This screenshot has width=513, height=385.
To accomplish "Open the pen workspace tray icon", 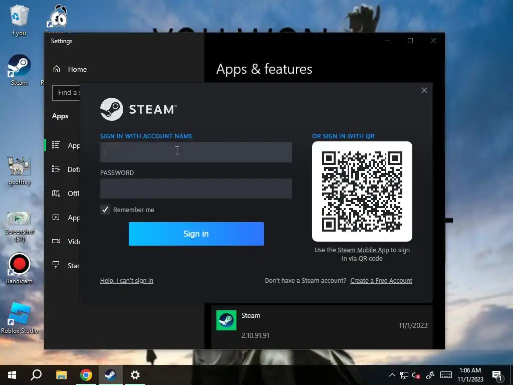I will tap(430, 375).
